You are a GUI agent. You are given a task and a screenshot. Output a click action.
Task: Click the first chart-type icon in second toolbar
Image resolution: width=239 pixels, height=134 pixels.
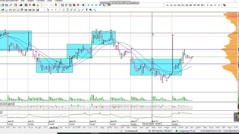pyautogui.click(x=3, y=10)
